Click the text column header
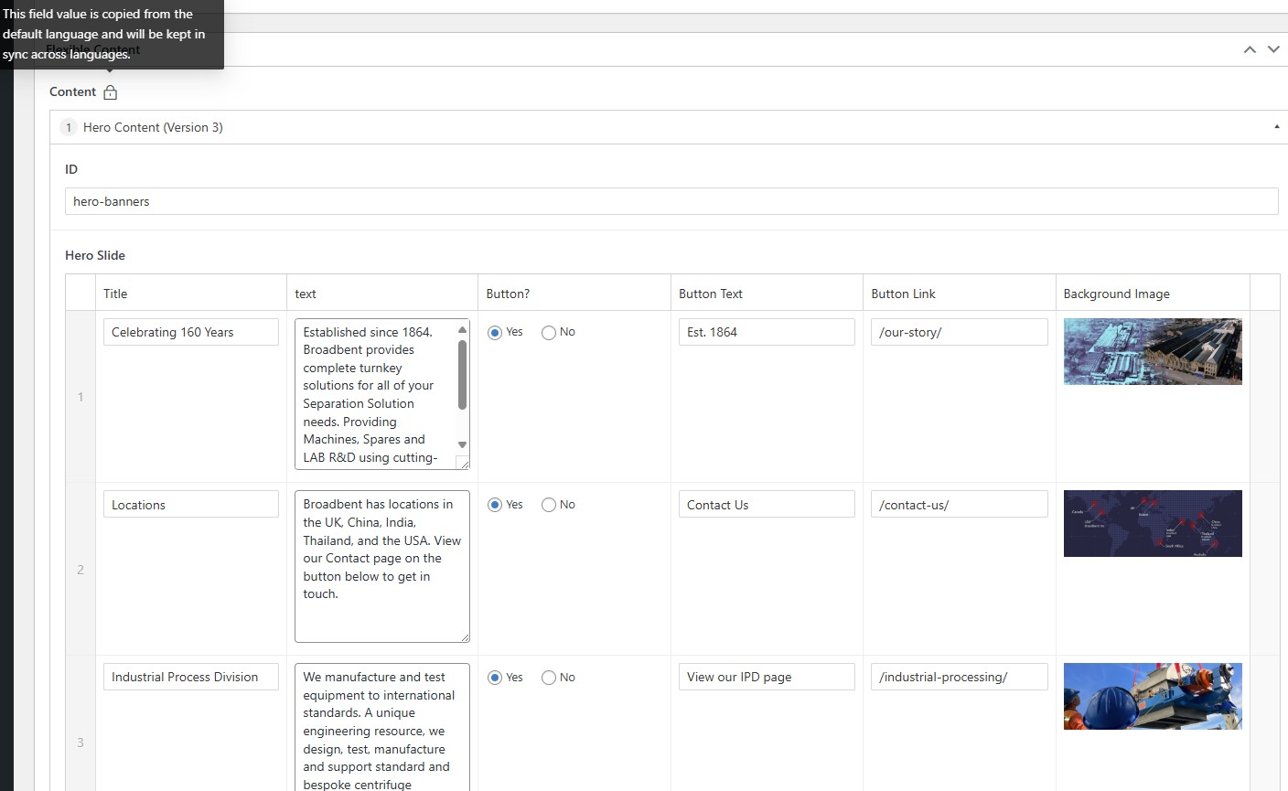 tap(306, 294)
